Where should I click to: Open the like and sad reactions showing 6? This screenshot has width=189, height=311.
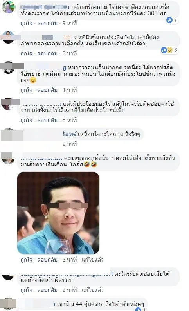tap(166, 50)
